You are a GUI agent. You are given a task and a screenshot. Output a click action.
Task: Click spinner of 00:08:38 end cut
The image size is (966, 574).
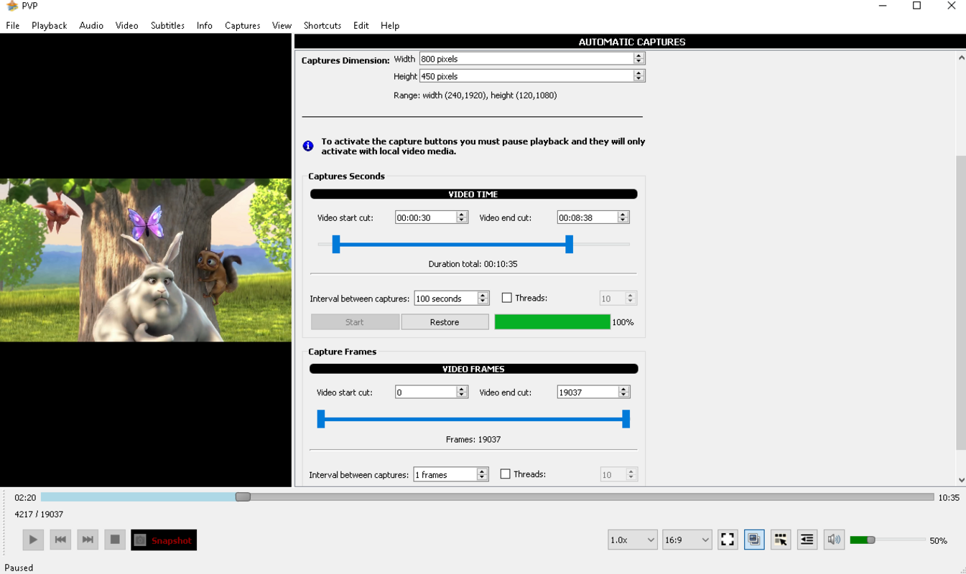coord(623,217)
